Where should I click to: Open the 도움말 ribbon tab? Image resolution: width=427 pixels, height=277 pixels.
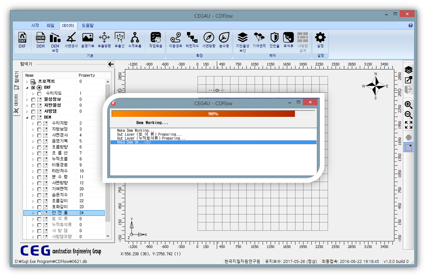click(88, 26)
